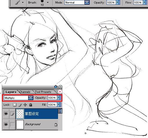Toggle lock image pixels brush icon
The image size is (148, 138).
pos(20,105)
